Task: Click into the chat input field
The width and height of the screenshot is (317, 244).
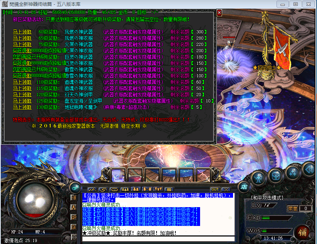Action: click(158, 239)
